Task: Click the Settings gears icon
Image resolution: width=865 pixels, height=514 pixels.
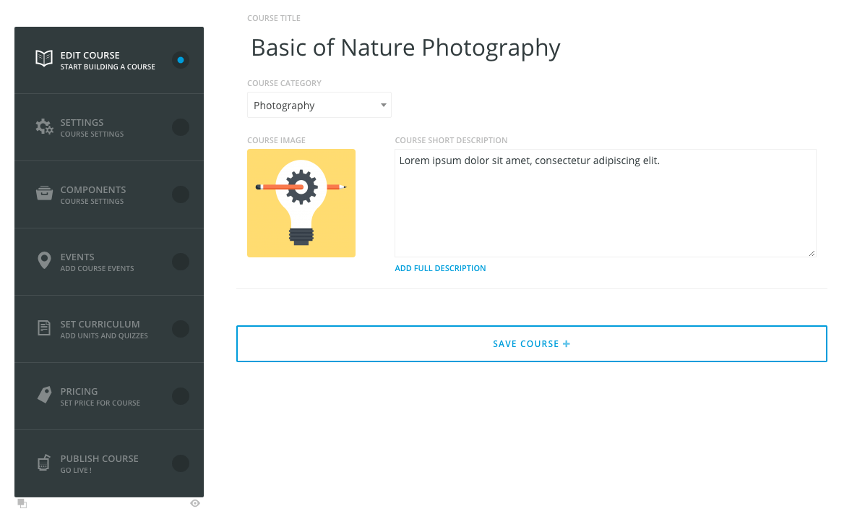Action: pyautogui.click(x=44, y=127)
